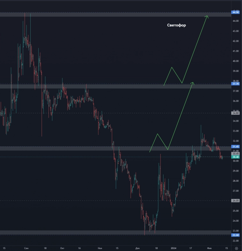The height and width of the screenshot is (251, 242).
Task: Select the grey support zone at 22.60
Action: pyautogui.click(x=115, y=232)
